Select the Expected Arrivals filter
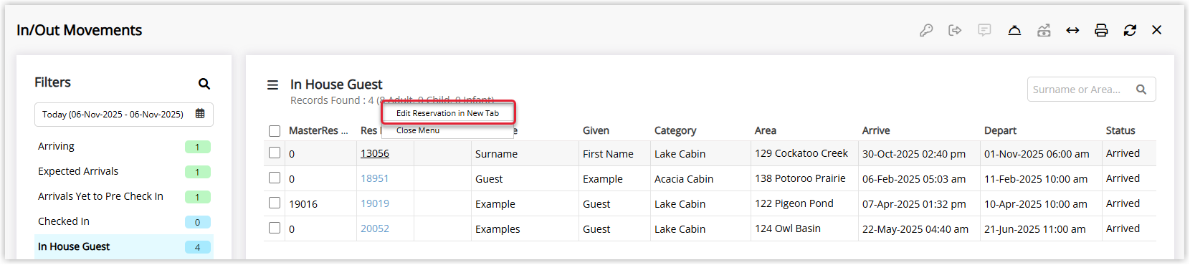The height and width of the screenshot is (265, 1190). click(x=124, y=171)
